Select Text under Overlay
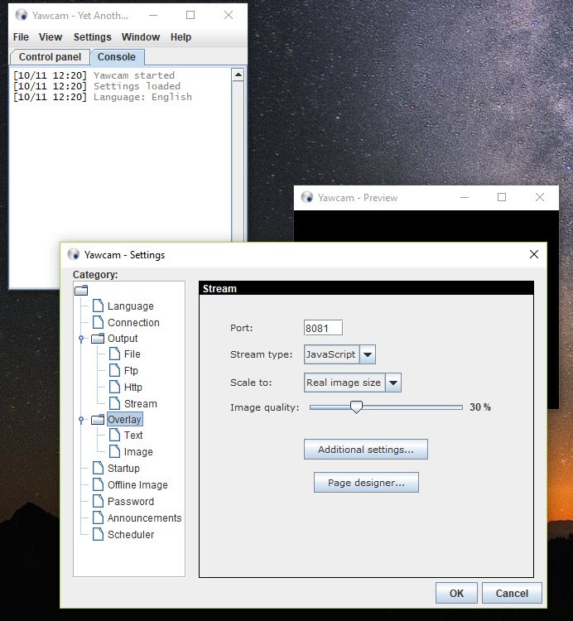The image size is (573, 621). coord(133,436)
